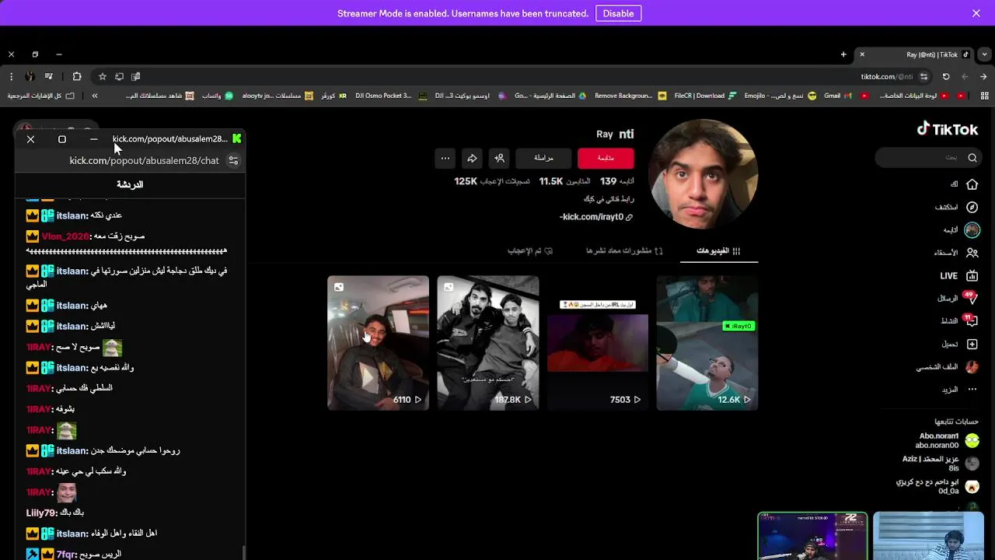Click the TikTok search input field

927,158
